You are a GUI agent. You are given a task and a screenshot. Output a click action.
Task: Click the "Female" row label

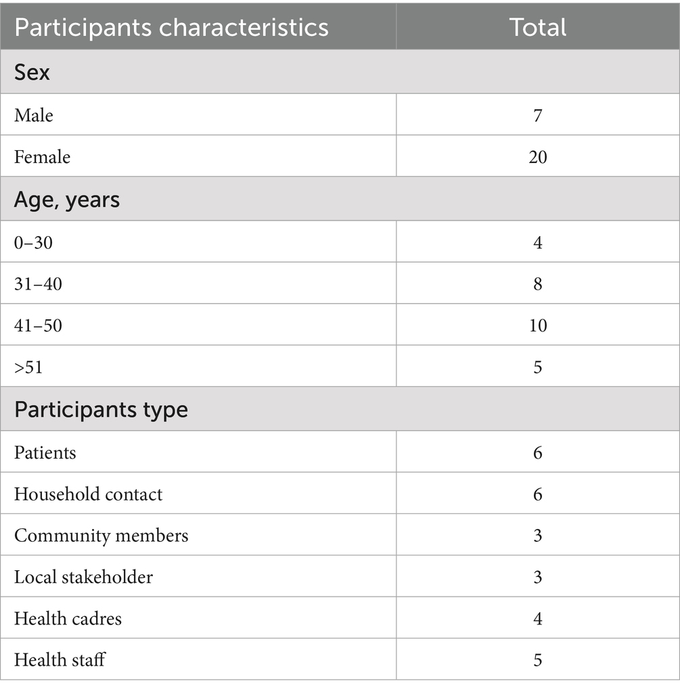click(x=42, y=157)
